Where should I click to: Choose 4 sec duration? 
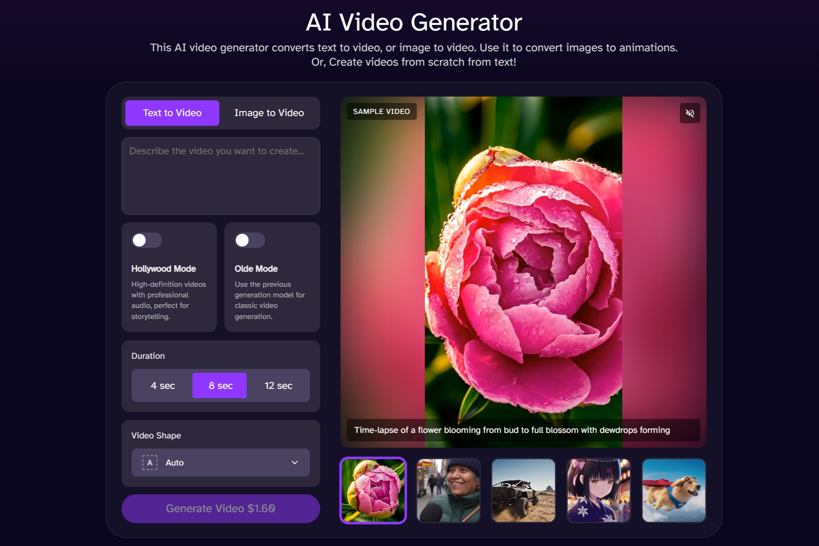pos(163,385)
